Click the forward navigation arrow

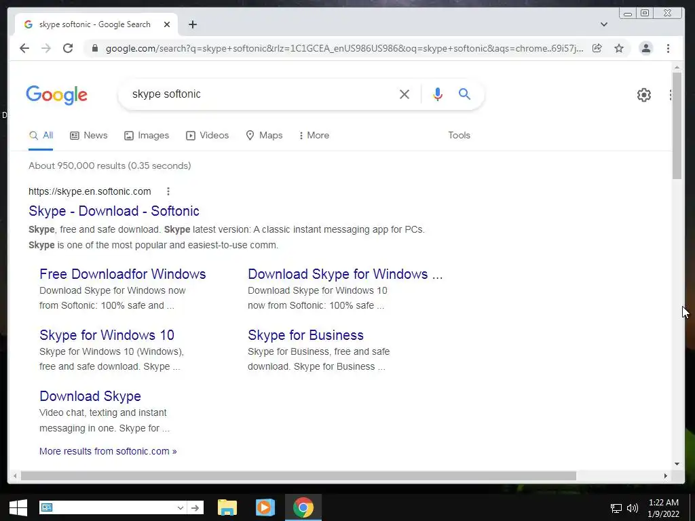point(46,48)
